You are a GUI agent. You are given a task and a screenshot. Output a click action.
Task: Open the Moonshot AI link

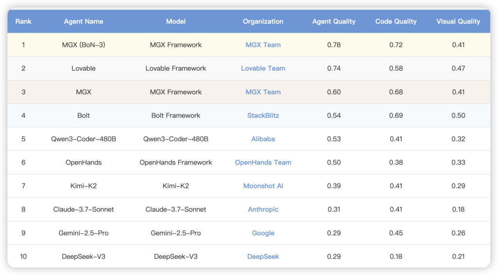[x=263, y=186]
